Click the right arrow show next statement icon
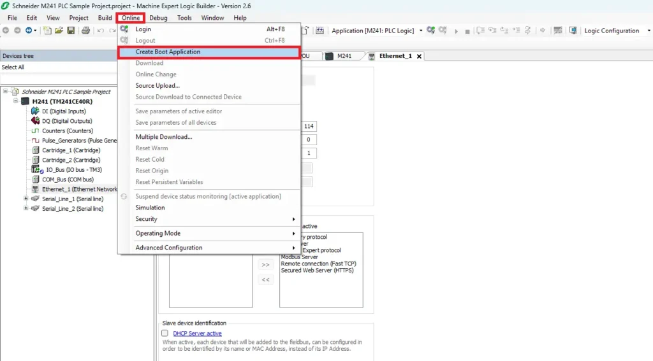Viewport: 653px width, 361px height. [x=542, y=31]
